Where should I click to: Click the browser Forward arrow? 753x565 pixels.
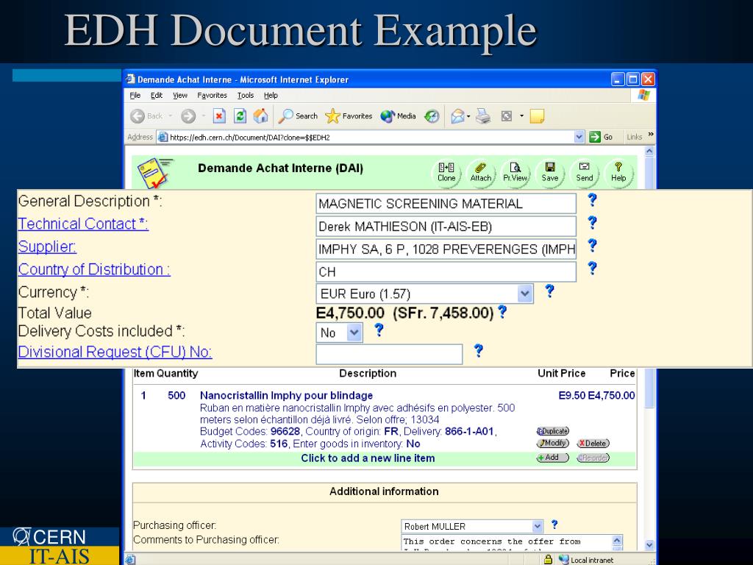point(188,116)
